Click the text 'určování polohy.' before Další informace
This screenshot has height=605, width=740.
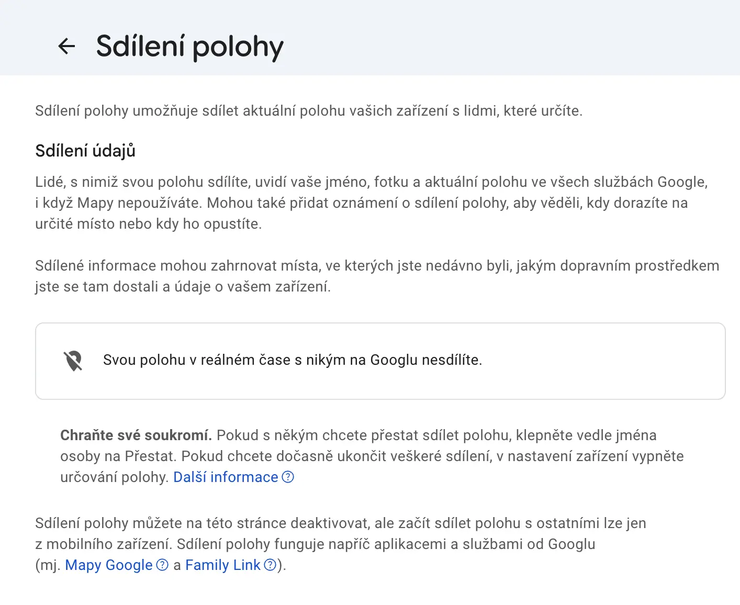pos(115,477)
